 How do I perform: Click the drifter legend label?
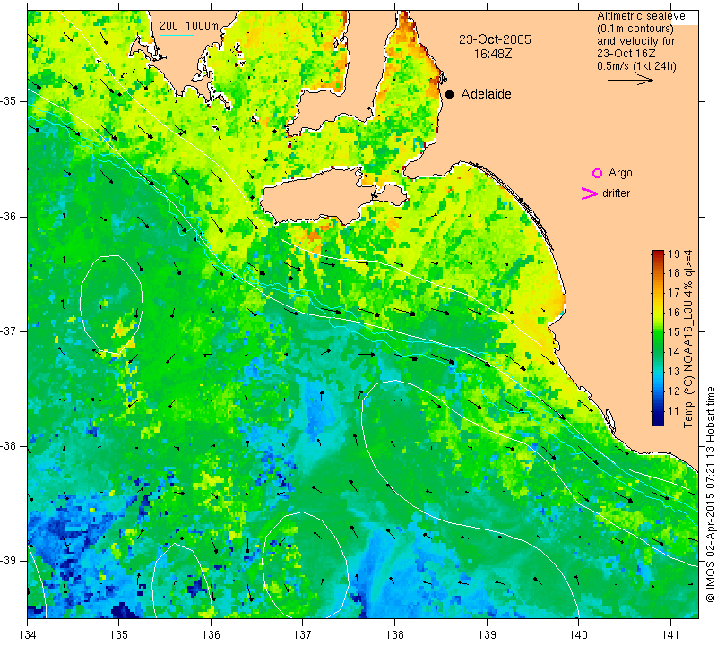(616, 193)
